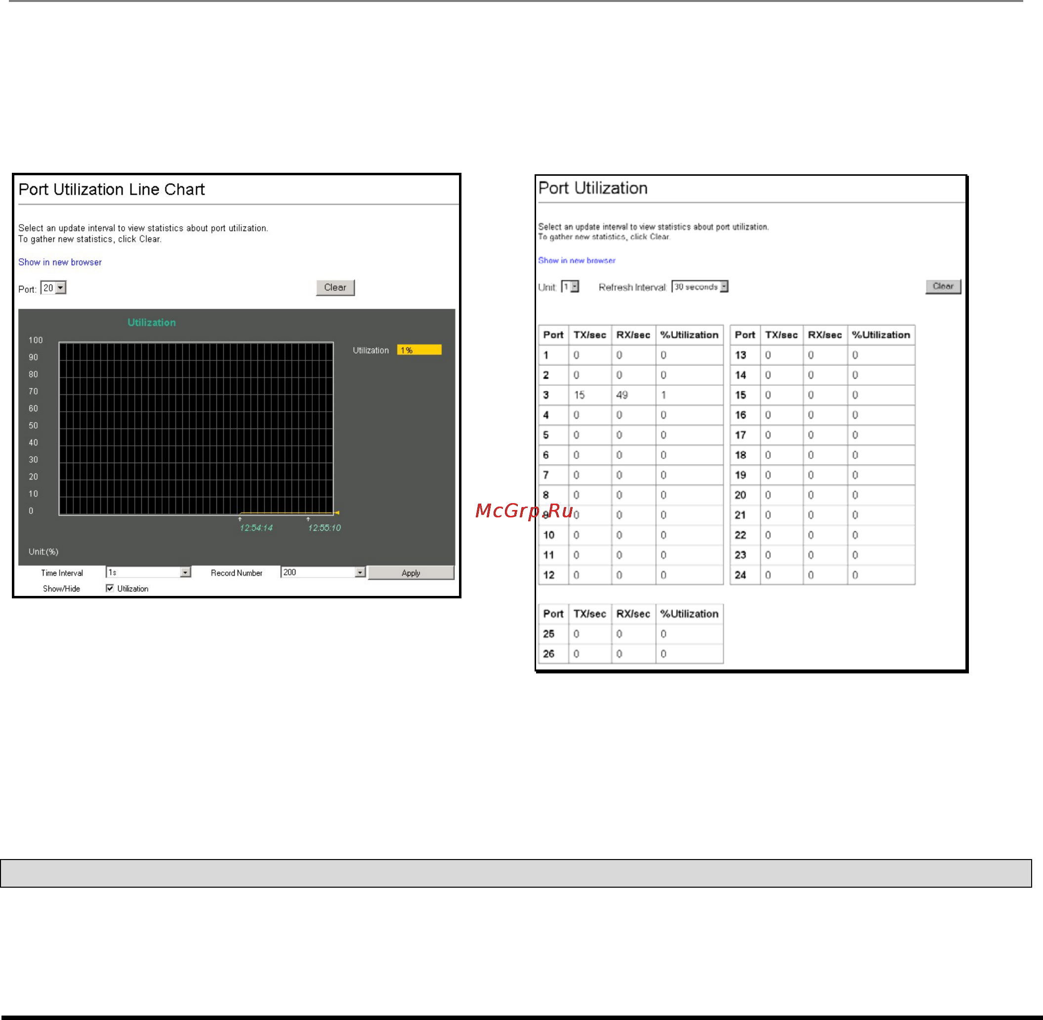
Task: Select port 5 row label
Action: [x=546, y=435]
